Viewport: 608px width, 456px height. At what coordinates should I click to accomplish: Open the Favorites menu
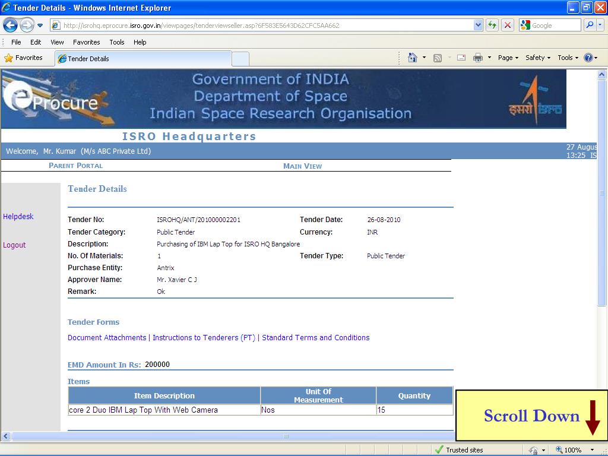(x=87, y=42)
